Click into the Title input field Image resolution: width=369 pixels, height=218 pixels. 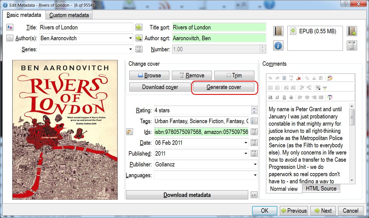[86, 27]
